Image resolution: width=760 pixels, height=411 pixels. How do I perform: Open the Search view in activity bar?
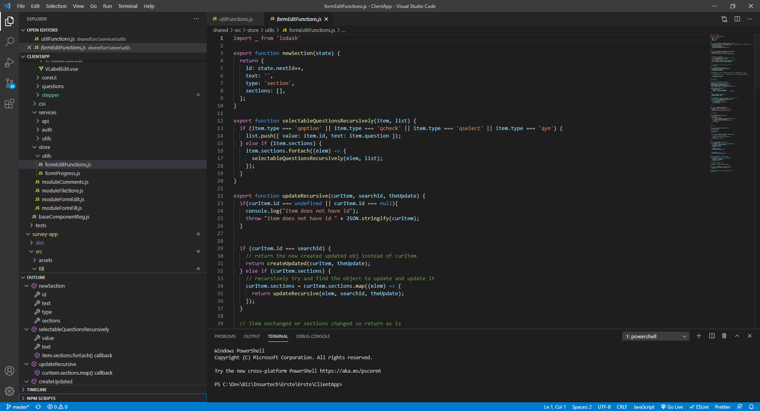pos(9,41)
